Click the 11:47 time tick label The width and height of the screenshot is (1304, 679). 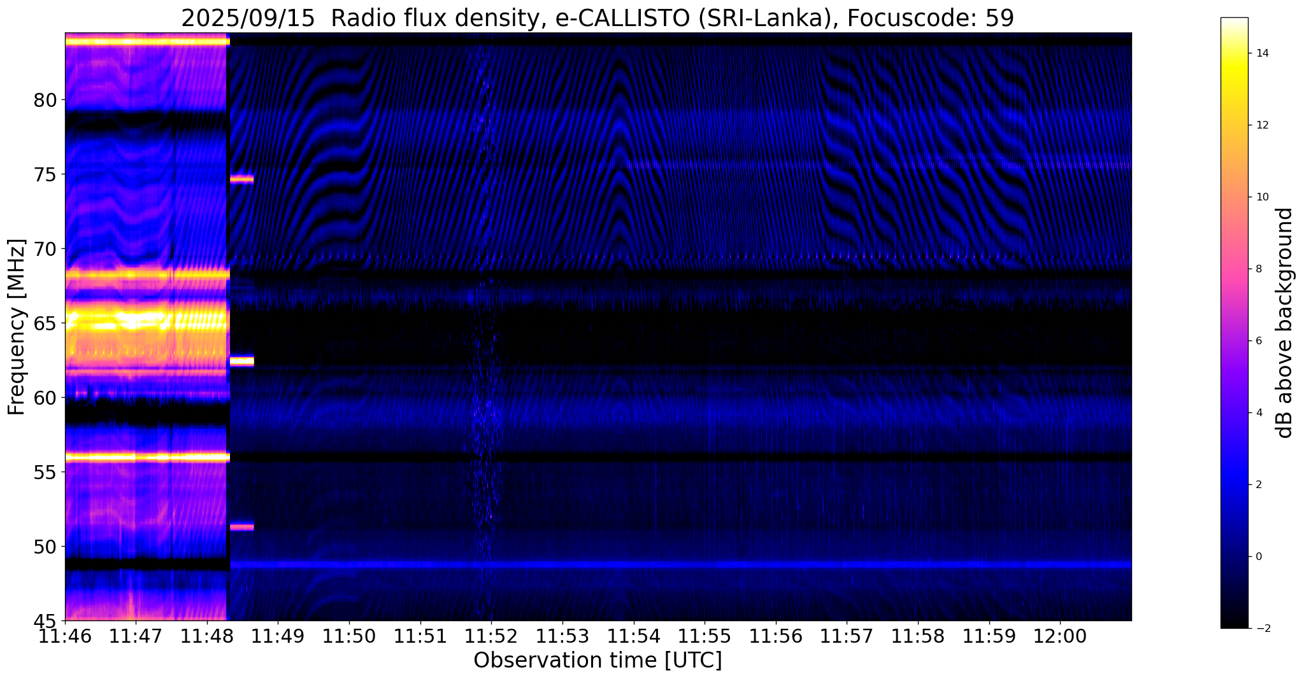pos(135,636)
